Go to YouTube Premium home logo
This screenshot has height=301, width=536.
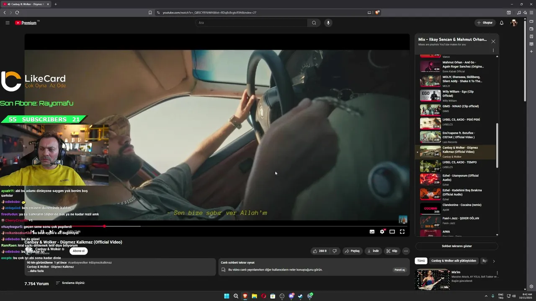click(x=27, y=23)
